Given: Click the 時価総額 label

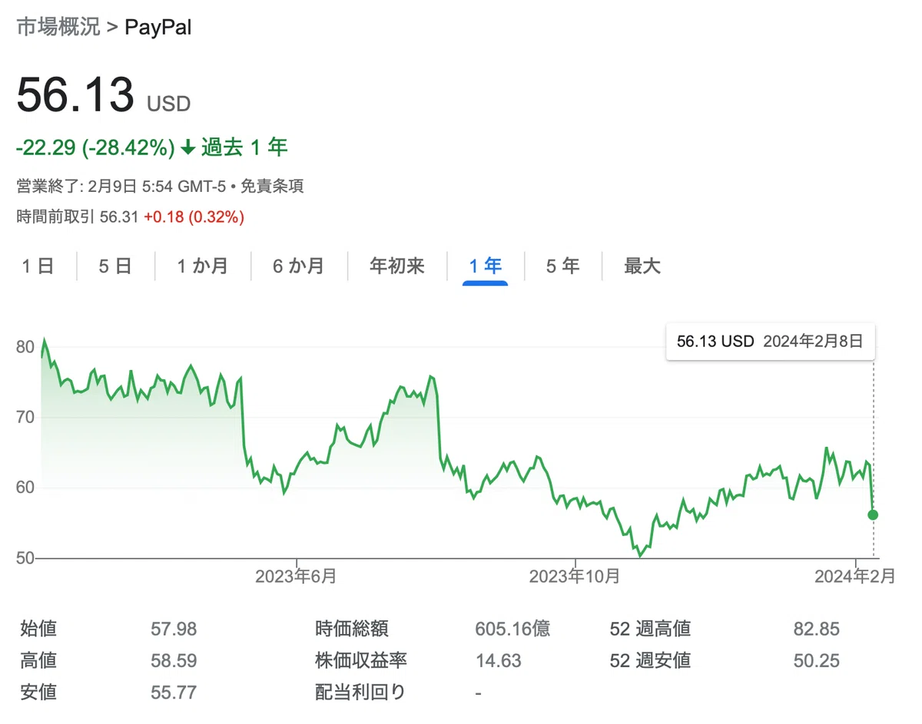Looking at the screenshot, I should (352, 630).
